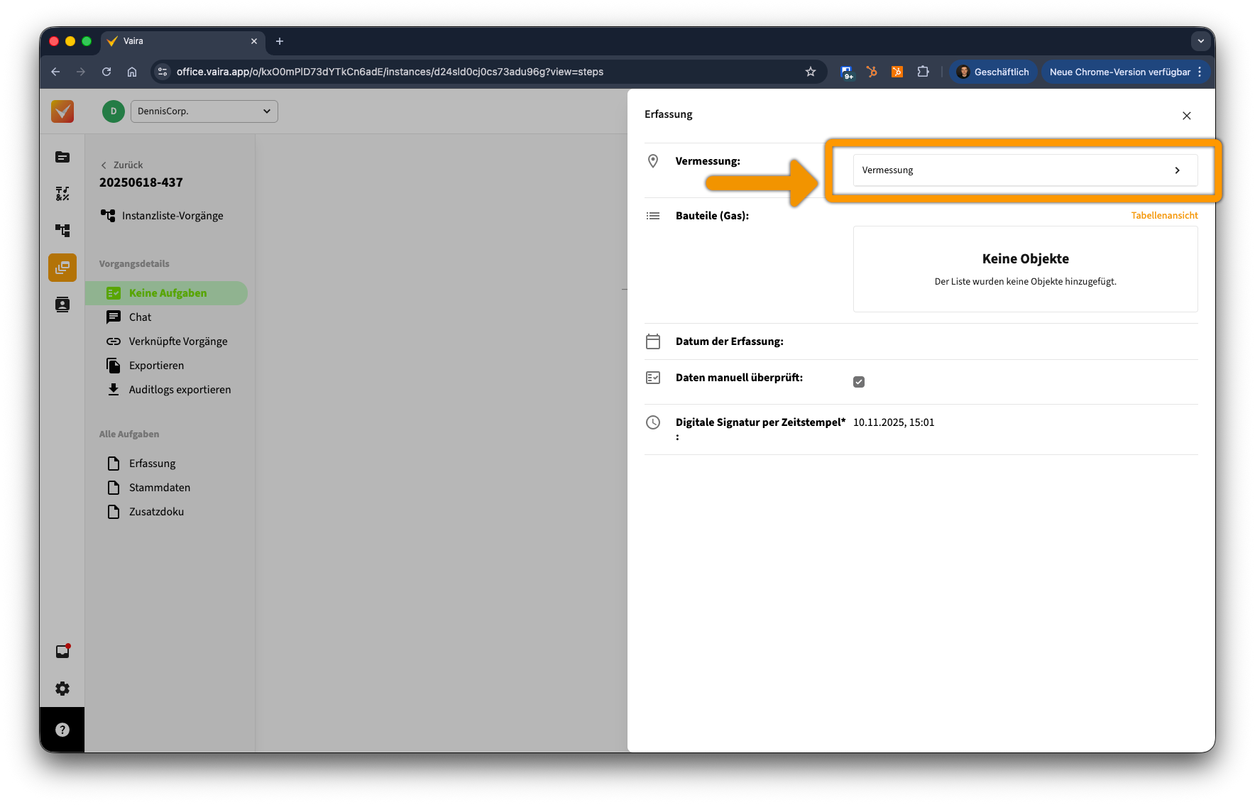Open the inbox icon with red notification
This screenshot has height=805, width=1255.
click(x=62, y=652)
